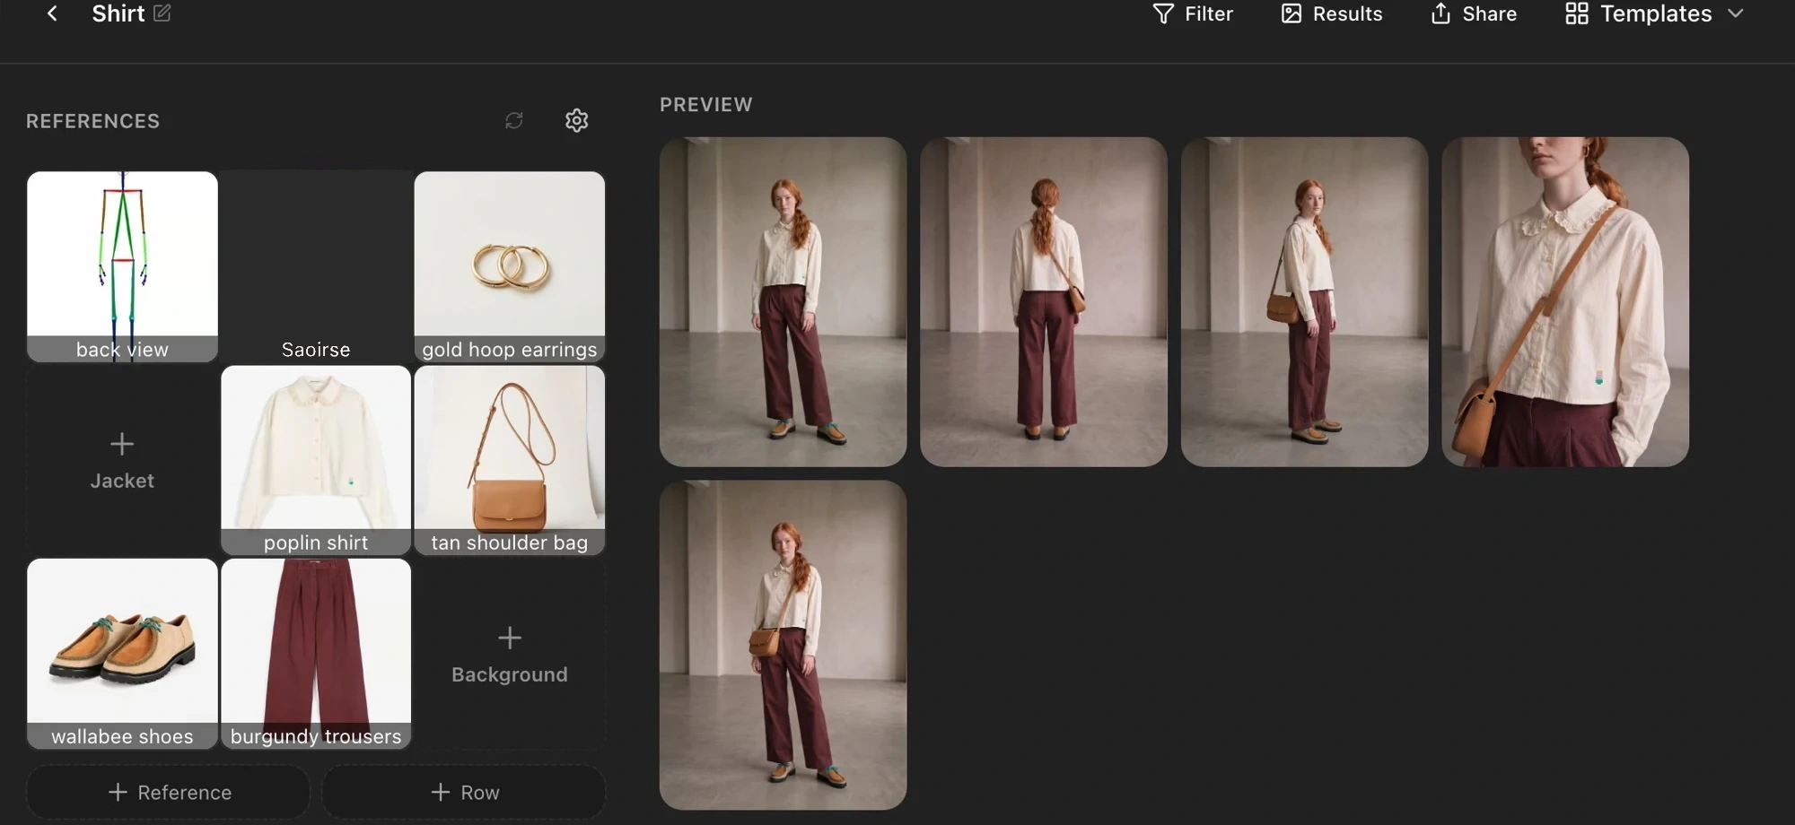Open the poplin shirt reference

(316, 460)
